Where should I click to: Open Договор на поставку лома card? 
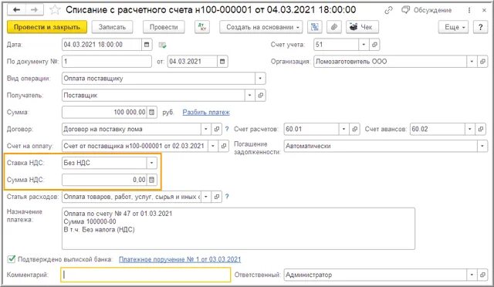pyautogui.click(x=216, y=129)
